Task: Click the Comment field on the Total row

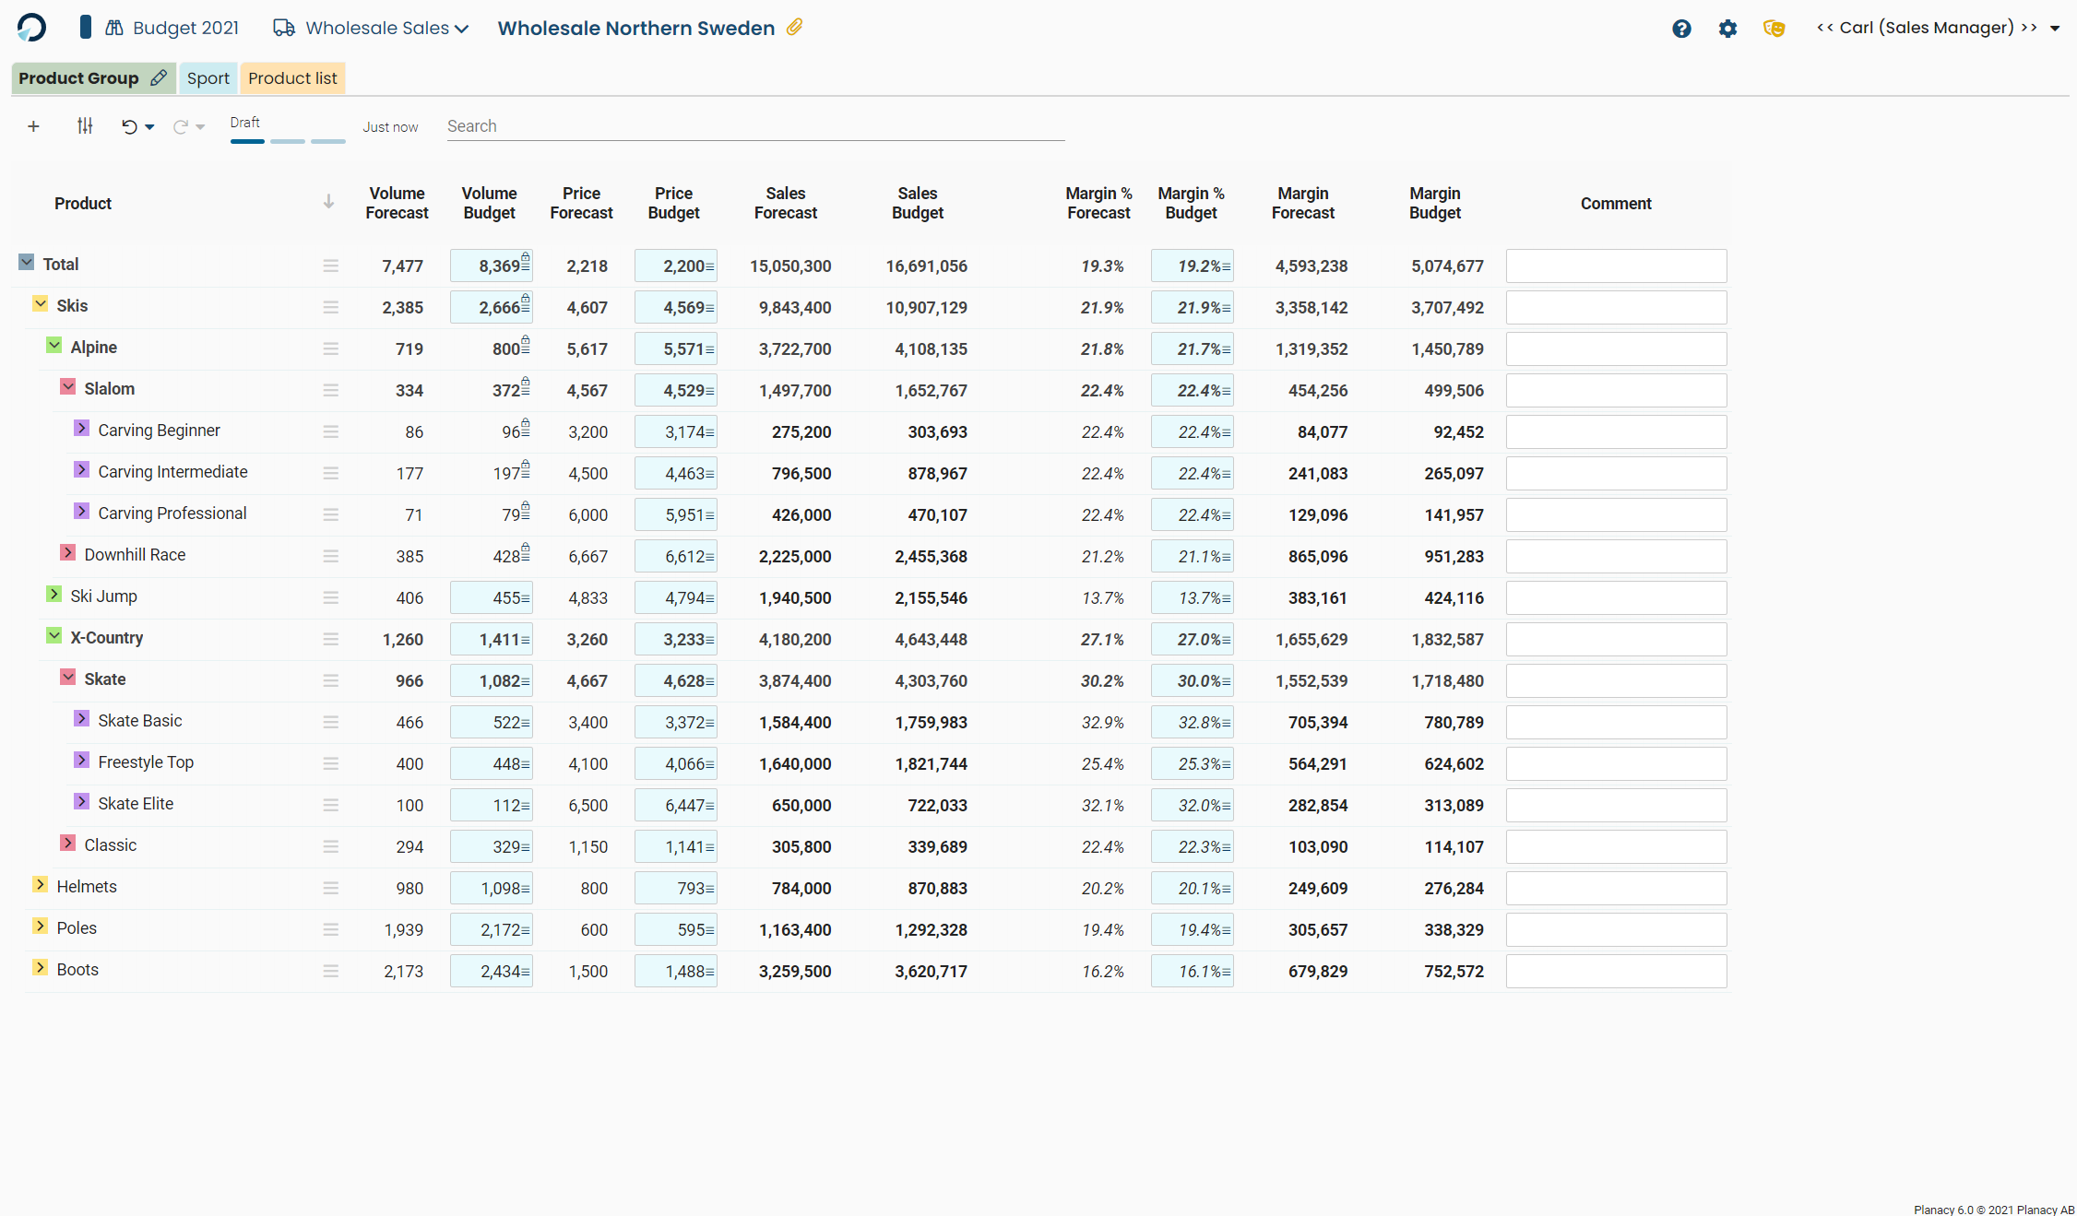Action: 1616,266
